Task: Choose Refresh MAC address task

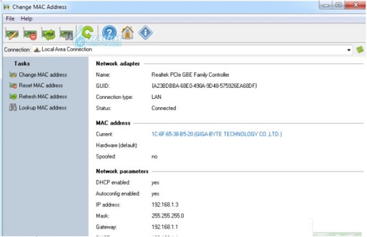Action: [38, 96]
